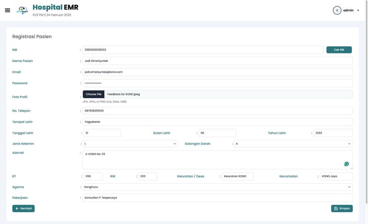This screenshot has height=224, width=368.
Task: Click the Hospital EMR logo icon
Action: [22, 10]
